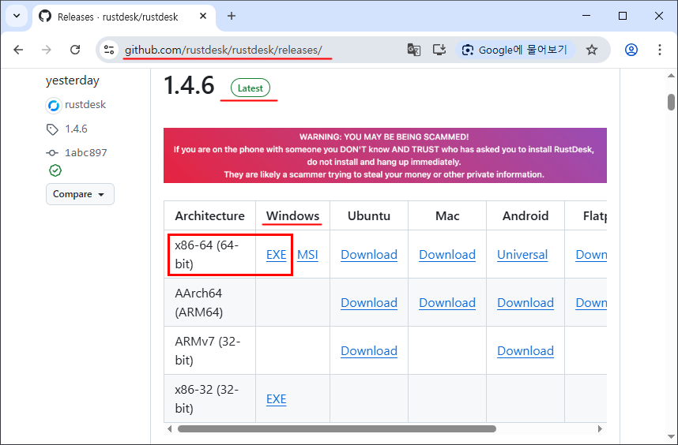The image size is (678, 445).
Task: Open the Chrome profile icon
Action: [631, 50]
